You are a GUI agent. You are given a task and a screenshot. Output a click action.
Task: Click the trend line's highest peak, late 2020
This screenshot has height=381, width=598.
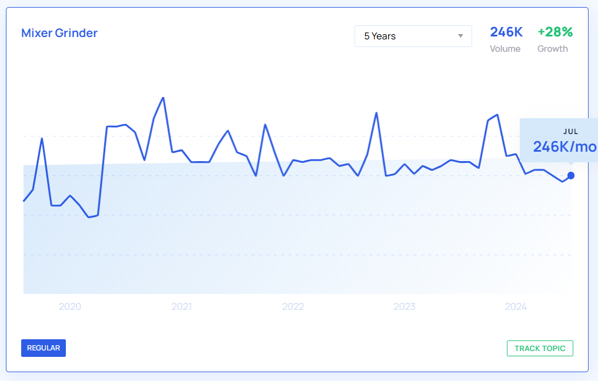(x=163, y=98)
